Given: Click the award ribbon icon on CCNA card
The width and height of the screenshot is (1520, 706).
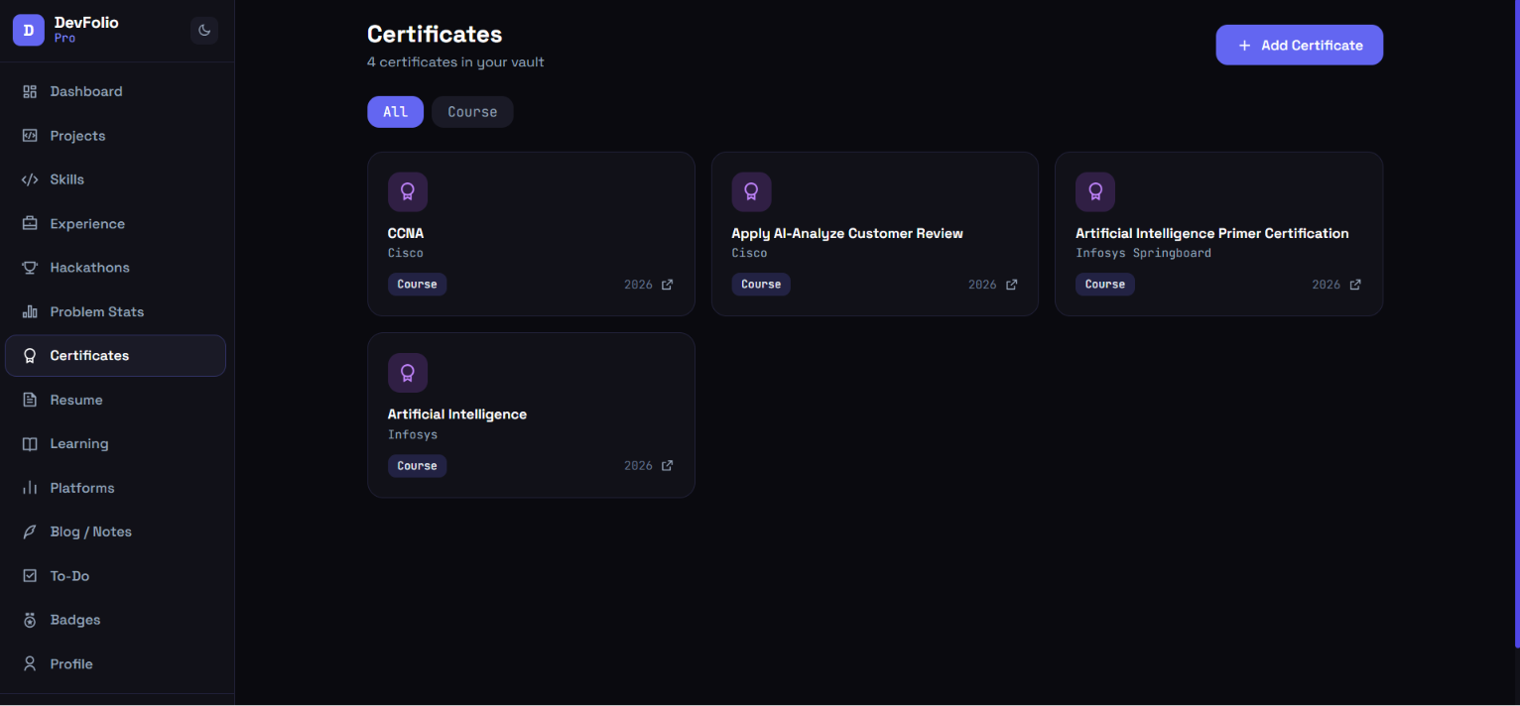Looking at the screenshot, I should click(407, 191).
